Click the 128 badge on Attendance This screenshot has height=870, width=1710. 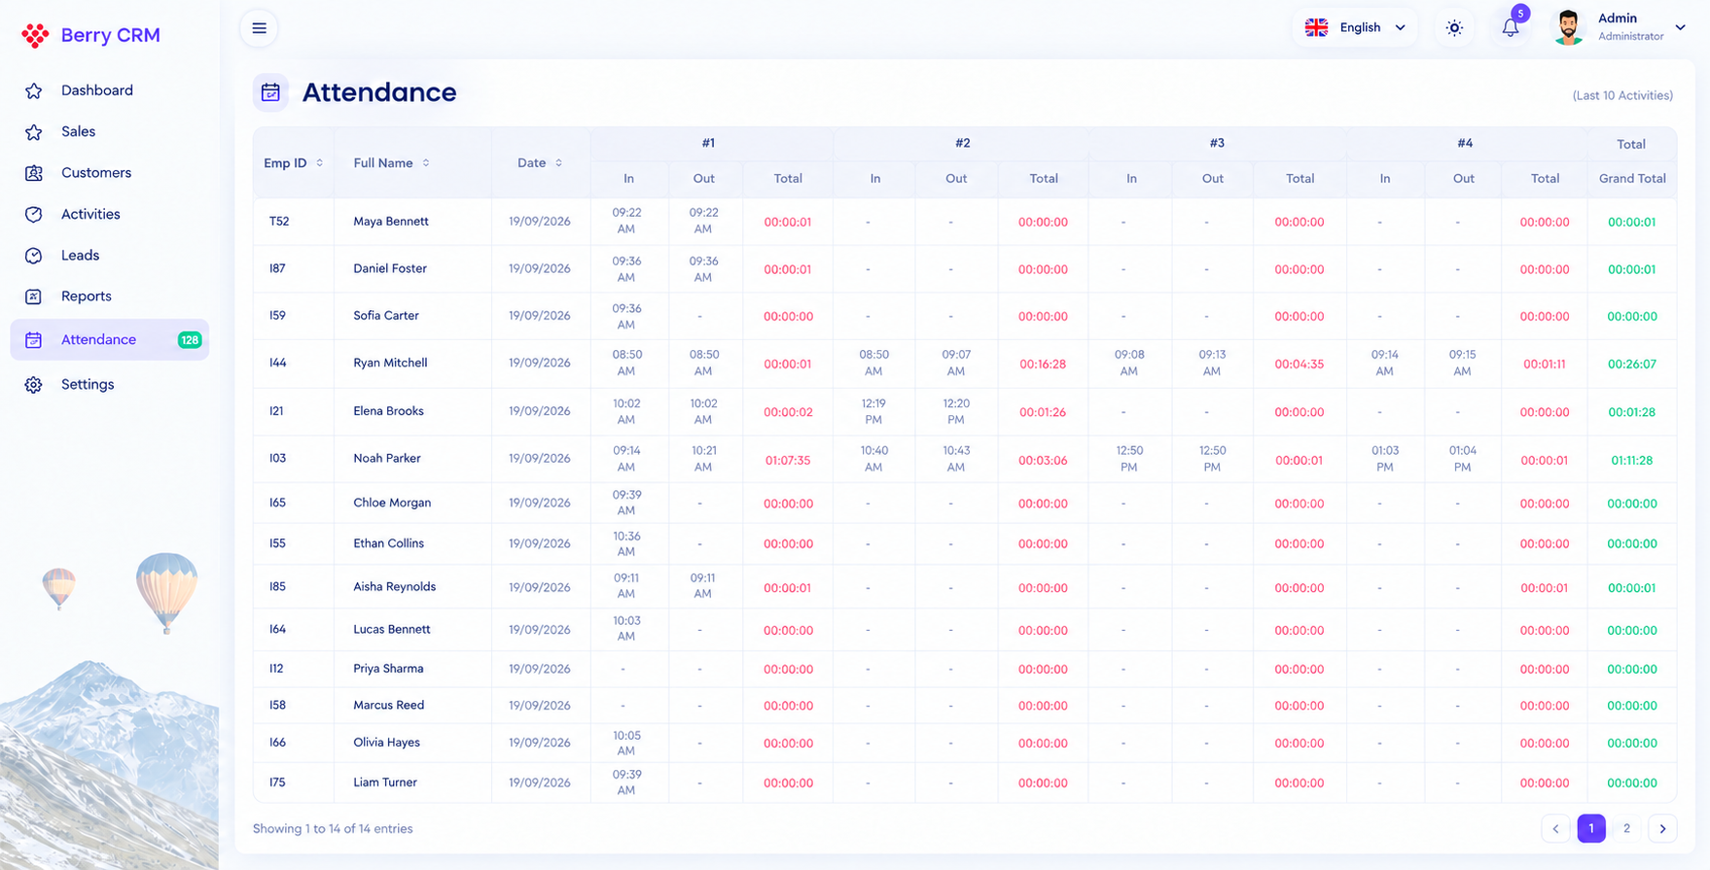coord(189,340)
